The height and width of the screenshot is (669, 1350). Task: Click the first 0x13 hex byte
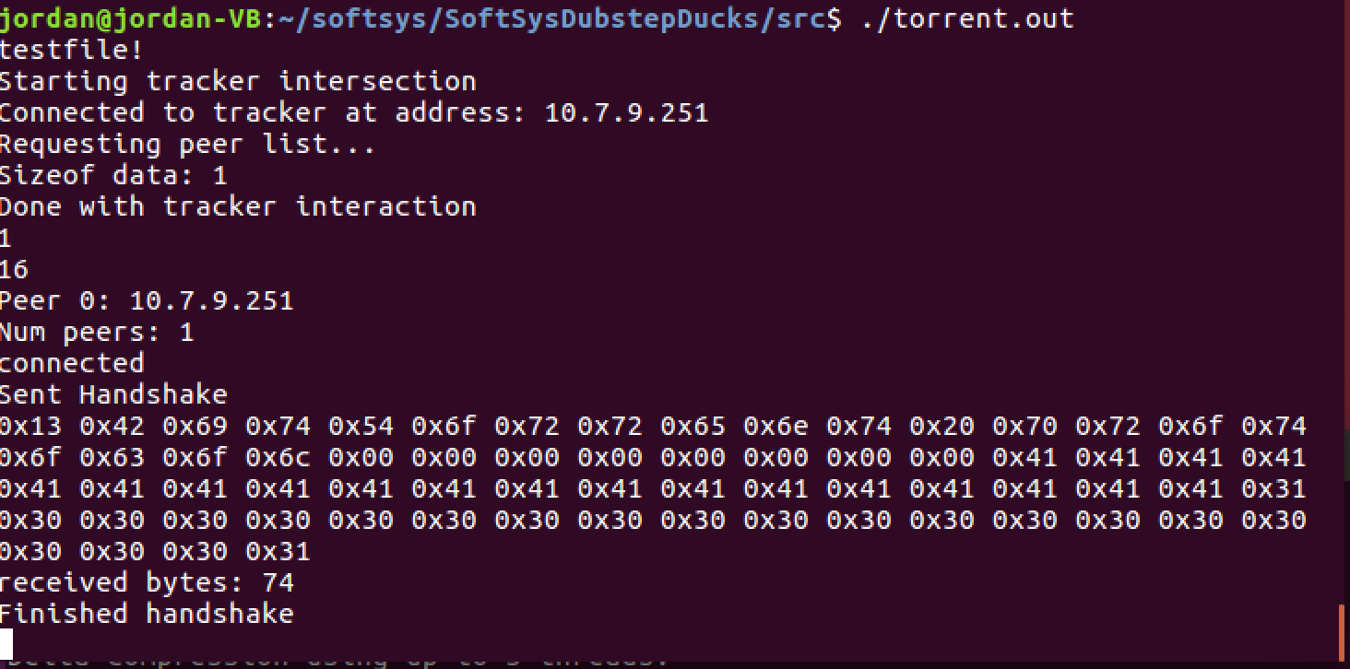pos(30,426)
